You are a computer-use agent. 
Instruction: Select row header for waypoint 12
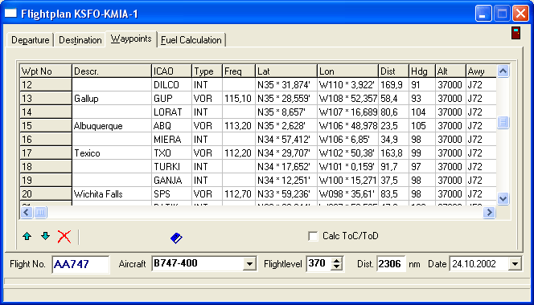(46, 84)
